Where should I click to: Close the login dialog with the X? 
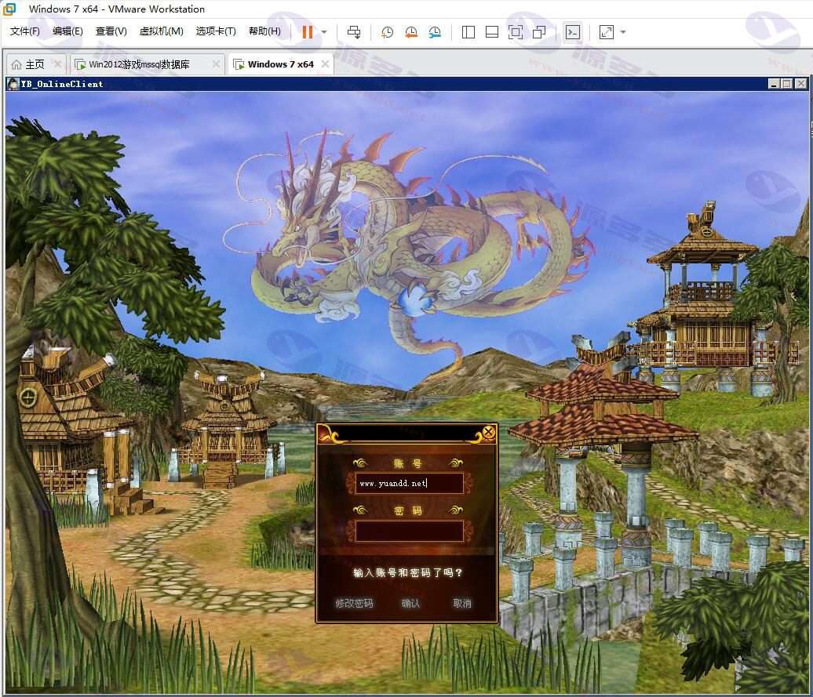[x=488, y=432]
